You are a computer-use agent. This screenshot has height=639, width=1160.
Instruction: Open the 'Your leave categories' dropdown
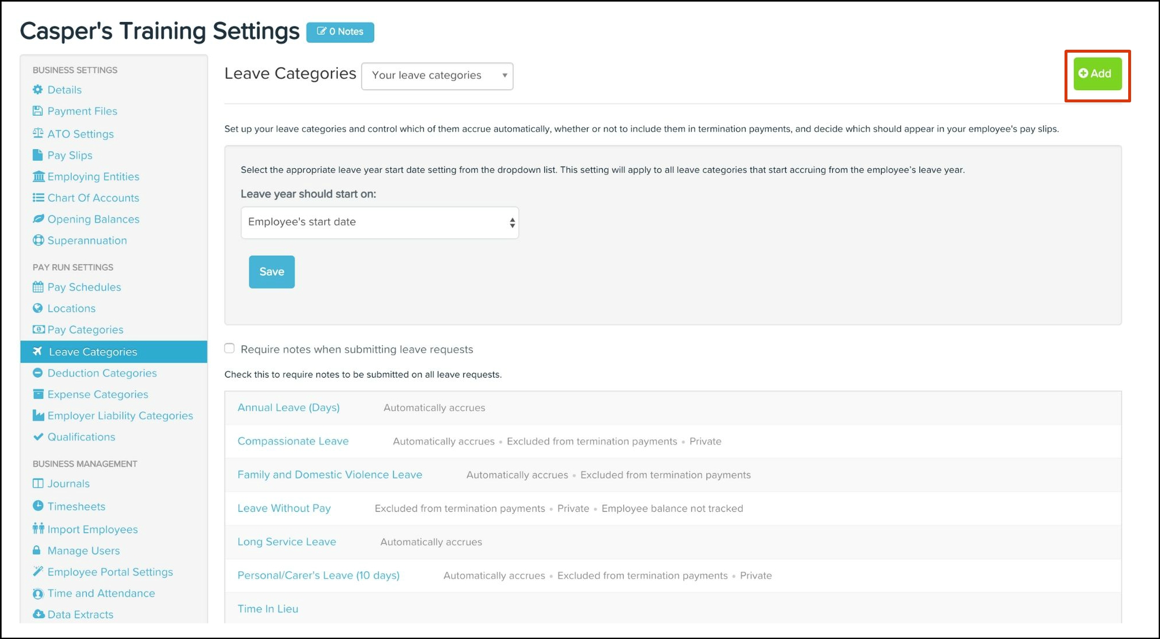tap(437, 76)
